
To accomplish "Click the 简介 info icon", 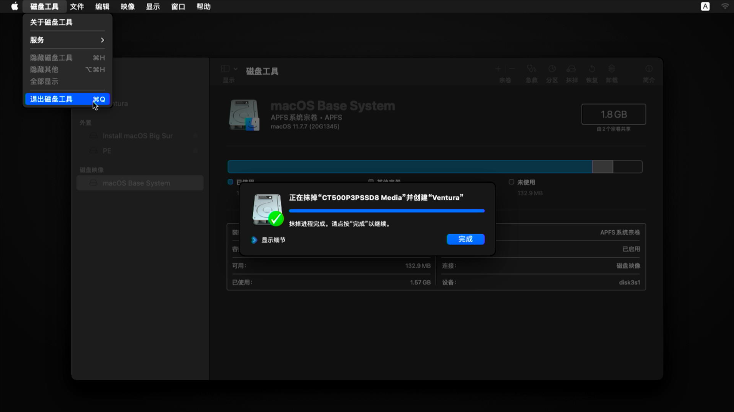I will click(649, 69).
